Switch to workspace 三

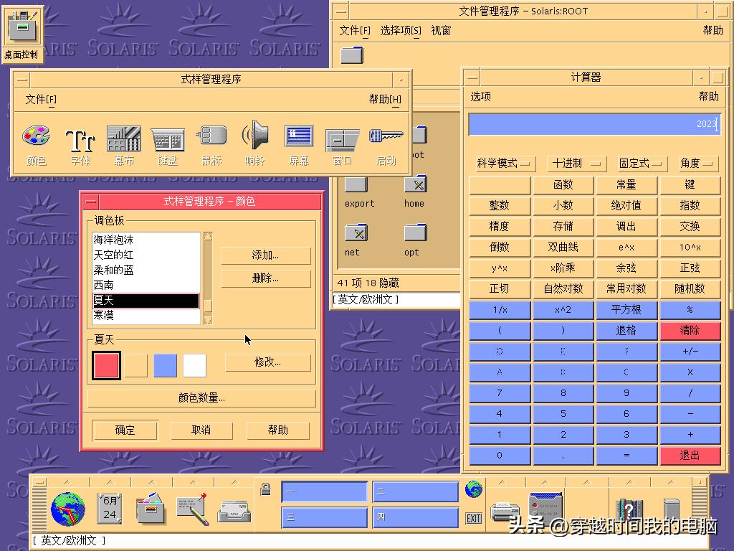point(325,517)
